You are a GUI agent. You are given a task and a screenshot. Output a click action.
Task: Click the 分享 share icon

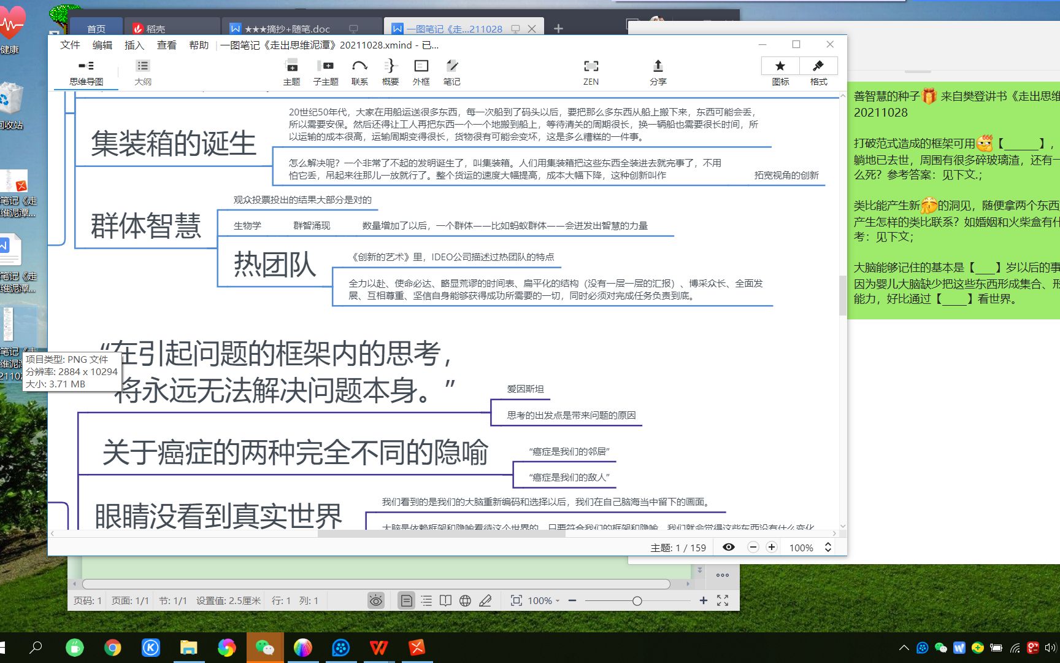pos(658,72)
